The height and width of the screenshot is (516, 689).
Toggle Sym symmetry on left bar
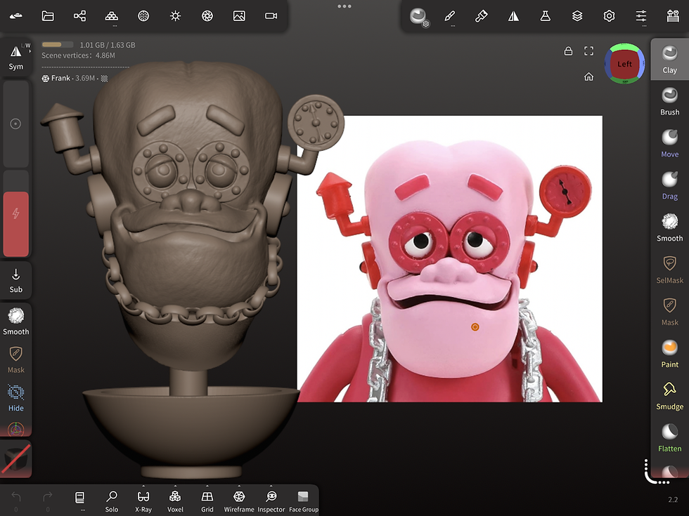click(x=15, y=58)
